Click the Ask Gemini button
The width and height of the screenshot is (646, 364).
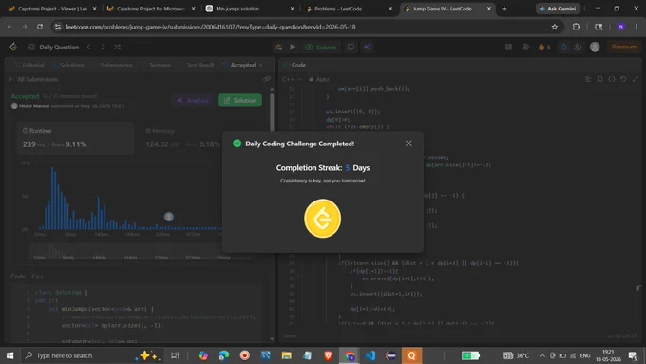coord(558,9)
